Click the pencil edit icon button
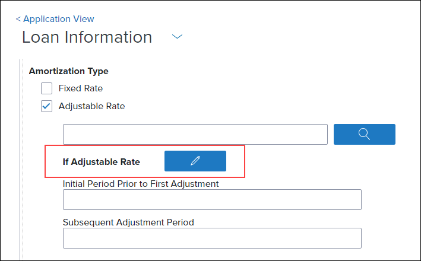 click(x=195, y=161)
